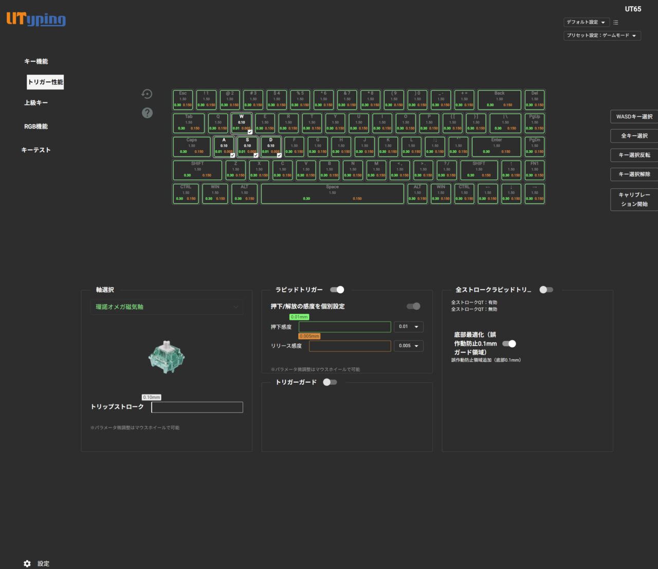The image size is (658, 569).
Task: Open the 設定 gear icon
Action: pyautogui.click(x=27, y=563)
